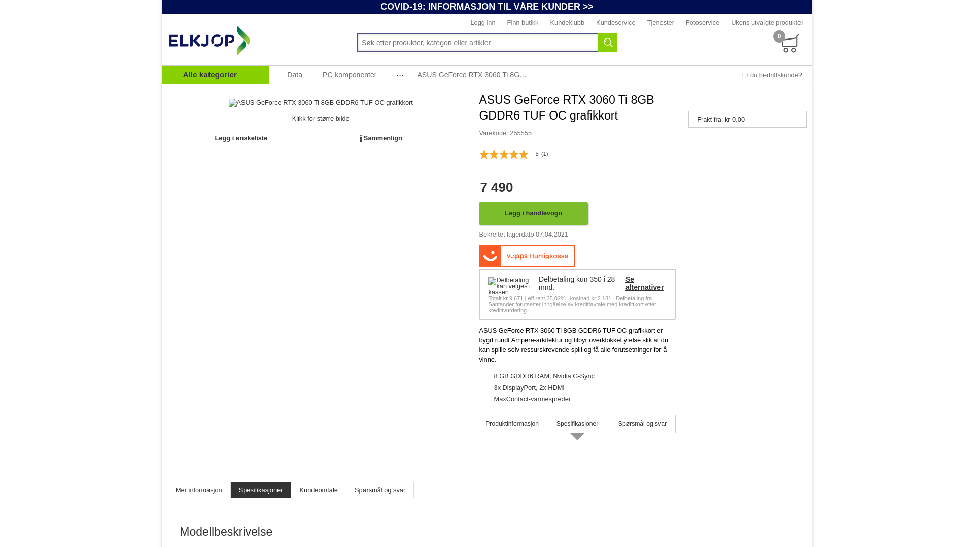
Task: Go to Data breadcrumb
Action: [295, 75]
